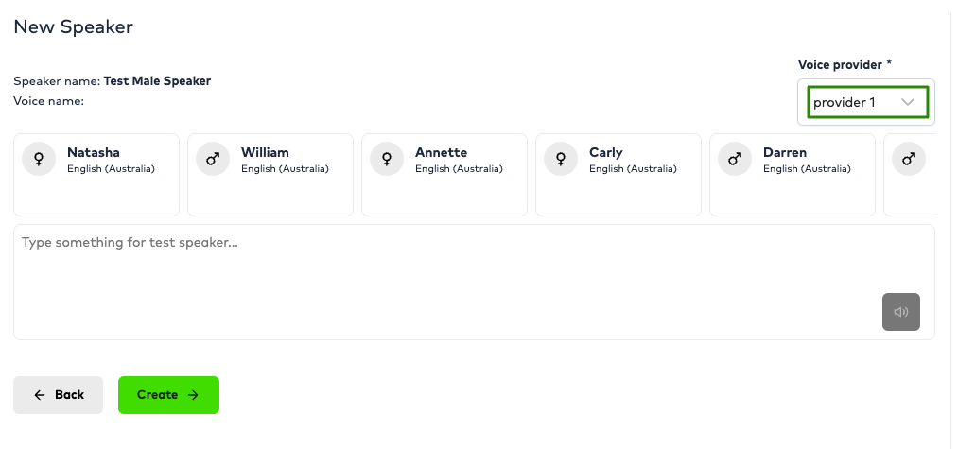
Task: Click Carly's female gender icon
Action: pyautogui.click(x=561, y=159)
